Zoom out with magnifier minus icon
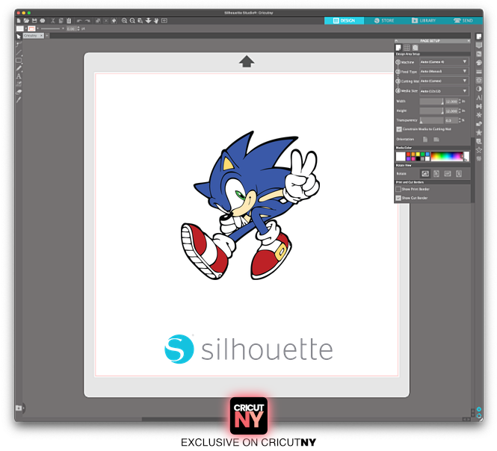The image size is (497, 451). tap(132, 21)
